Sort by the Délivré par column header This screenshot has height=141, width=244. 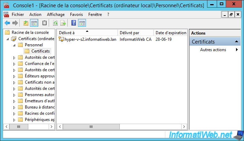point(136,33)
